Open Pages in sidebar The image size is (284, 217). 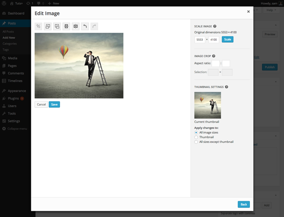point(16,66)
